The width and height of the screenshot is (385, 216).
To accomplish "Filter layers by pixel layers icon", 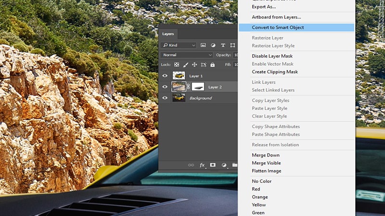I will click(203, 45).
